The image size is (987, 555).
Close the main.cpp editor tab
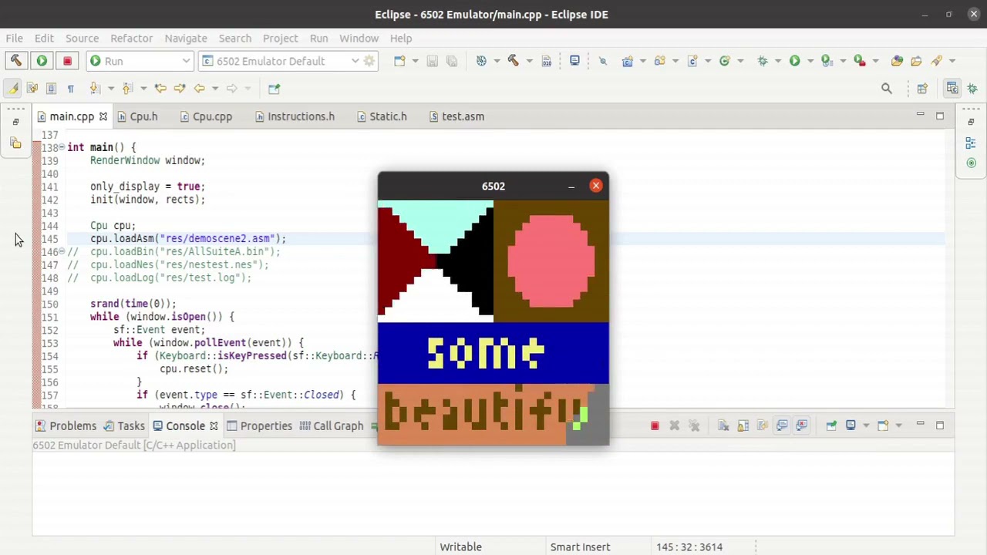coord(103,116)
